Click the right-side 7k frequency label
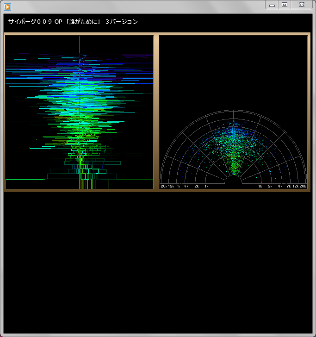 coord(289,186)
